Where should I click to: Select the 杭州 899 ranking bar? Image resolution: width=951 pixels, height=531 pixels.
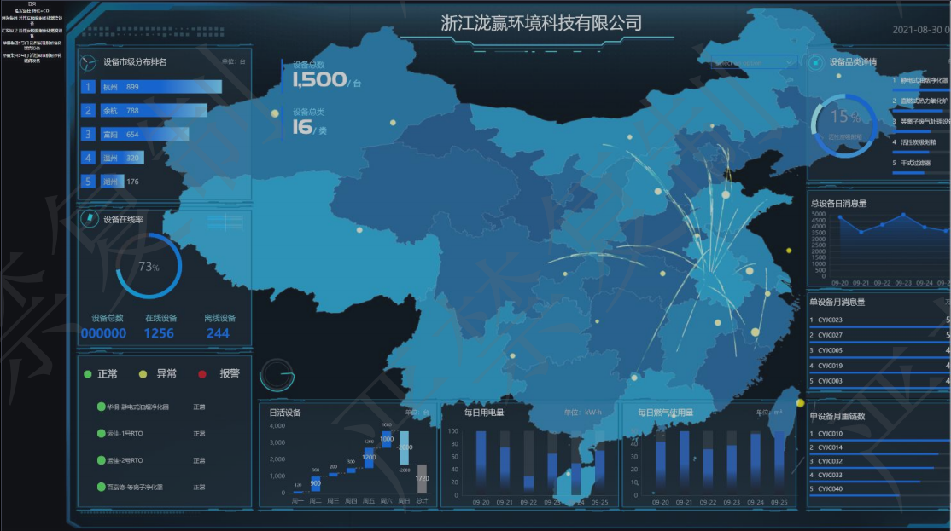[160, 87]
